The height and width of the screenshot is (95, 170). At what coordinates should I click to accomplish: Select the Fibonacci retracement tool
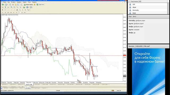click(x=20, y=10)
